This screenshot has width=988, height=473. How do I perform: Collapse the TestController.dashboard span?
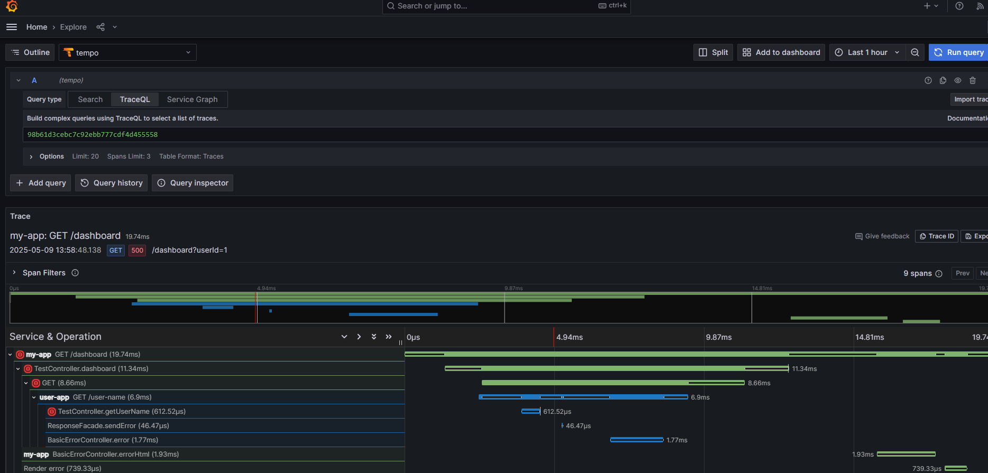point(18,369)
